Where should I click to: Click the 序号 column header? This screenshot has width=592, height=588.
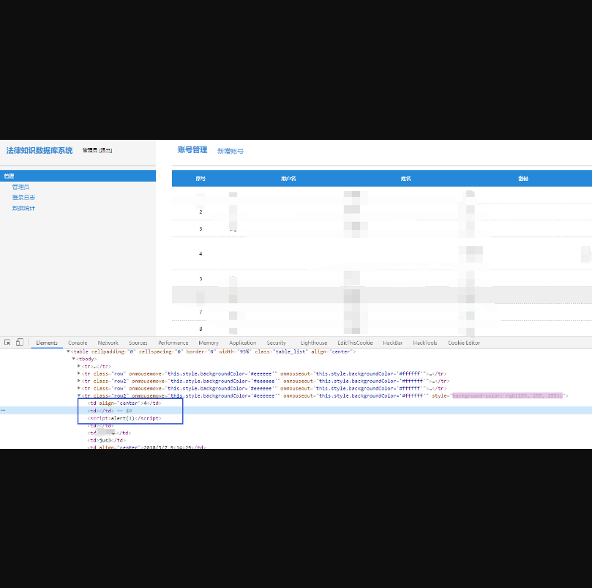[201, 179]
